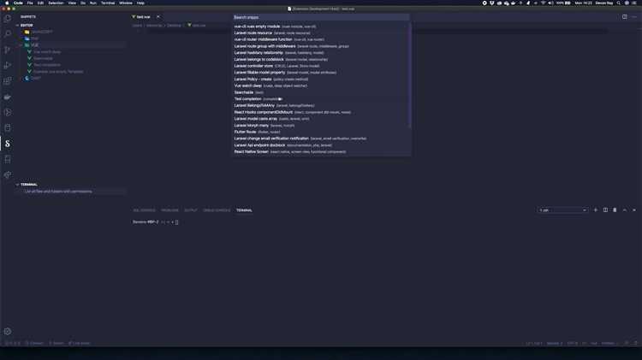Open the Terminal menu in menu bar
Image resolution: width=642 pixels, height=360 pixels.
point(108,3)
